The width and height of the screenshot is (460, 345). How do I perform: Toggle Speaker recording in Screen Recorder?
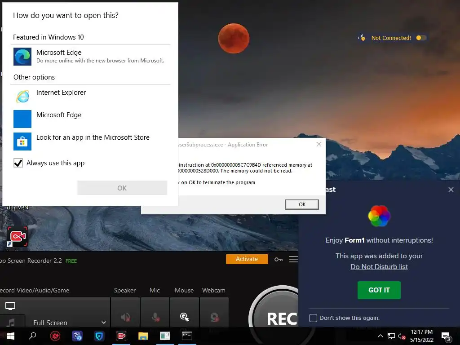click(125, 316)
